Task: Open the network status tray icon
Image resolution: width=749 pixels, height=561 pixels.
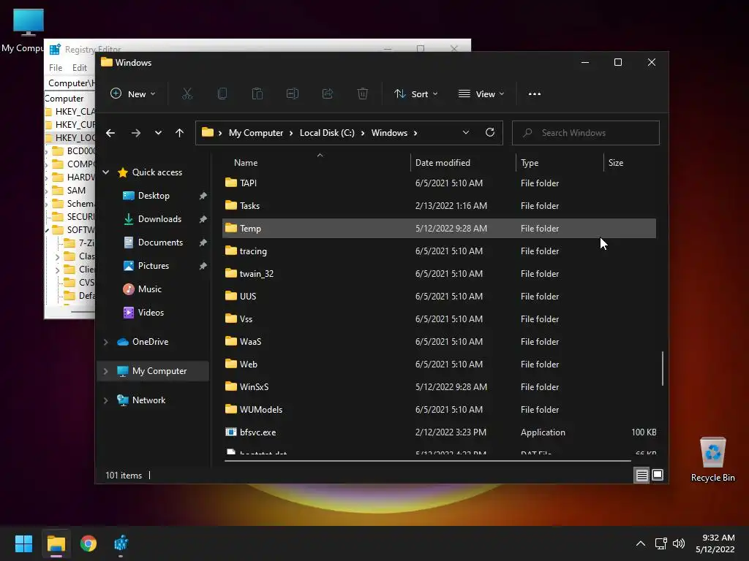Action: coord(660,543)
